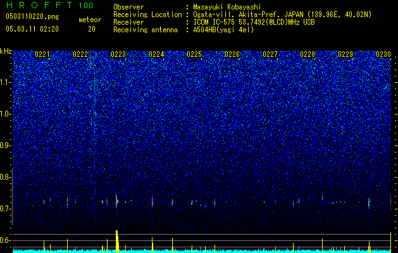Click the tallest yellow intensity peak at 0223

[117, 242]
